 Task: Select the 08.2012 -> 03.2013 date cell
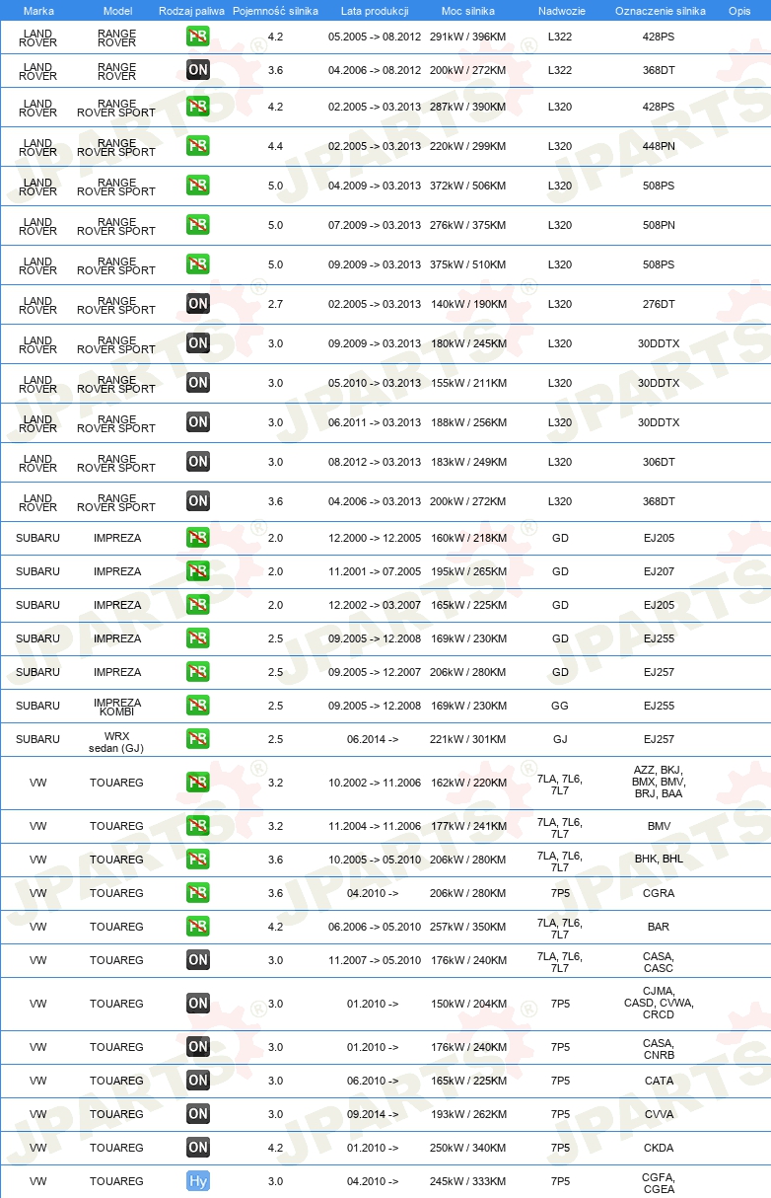click(x=375, y=462)
